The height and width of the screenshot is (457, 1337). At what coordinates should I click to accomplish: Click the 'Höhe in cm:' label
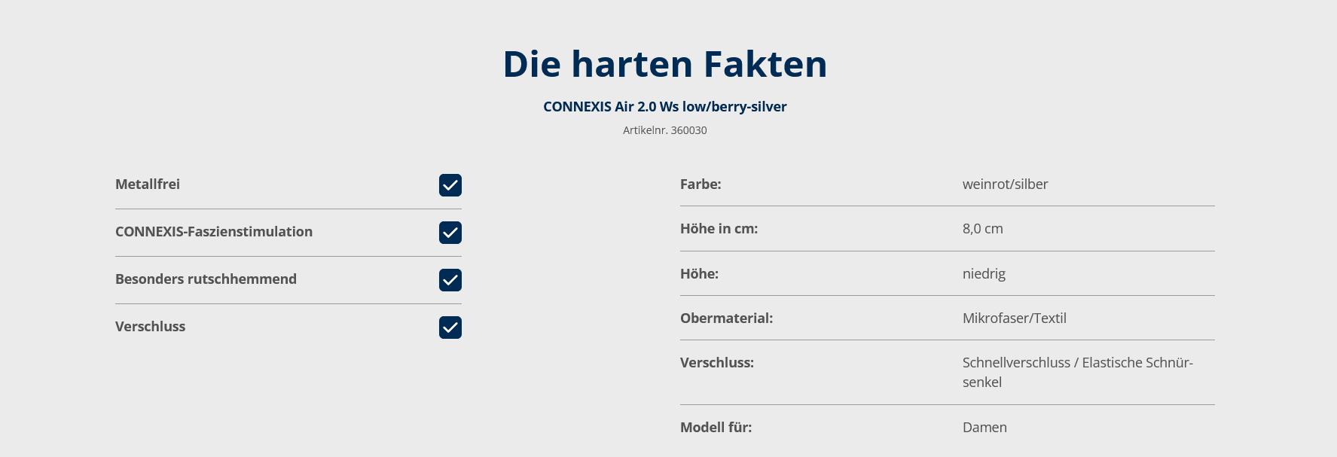tap(719, 229)
